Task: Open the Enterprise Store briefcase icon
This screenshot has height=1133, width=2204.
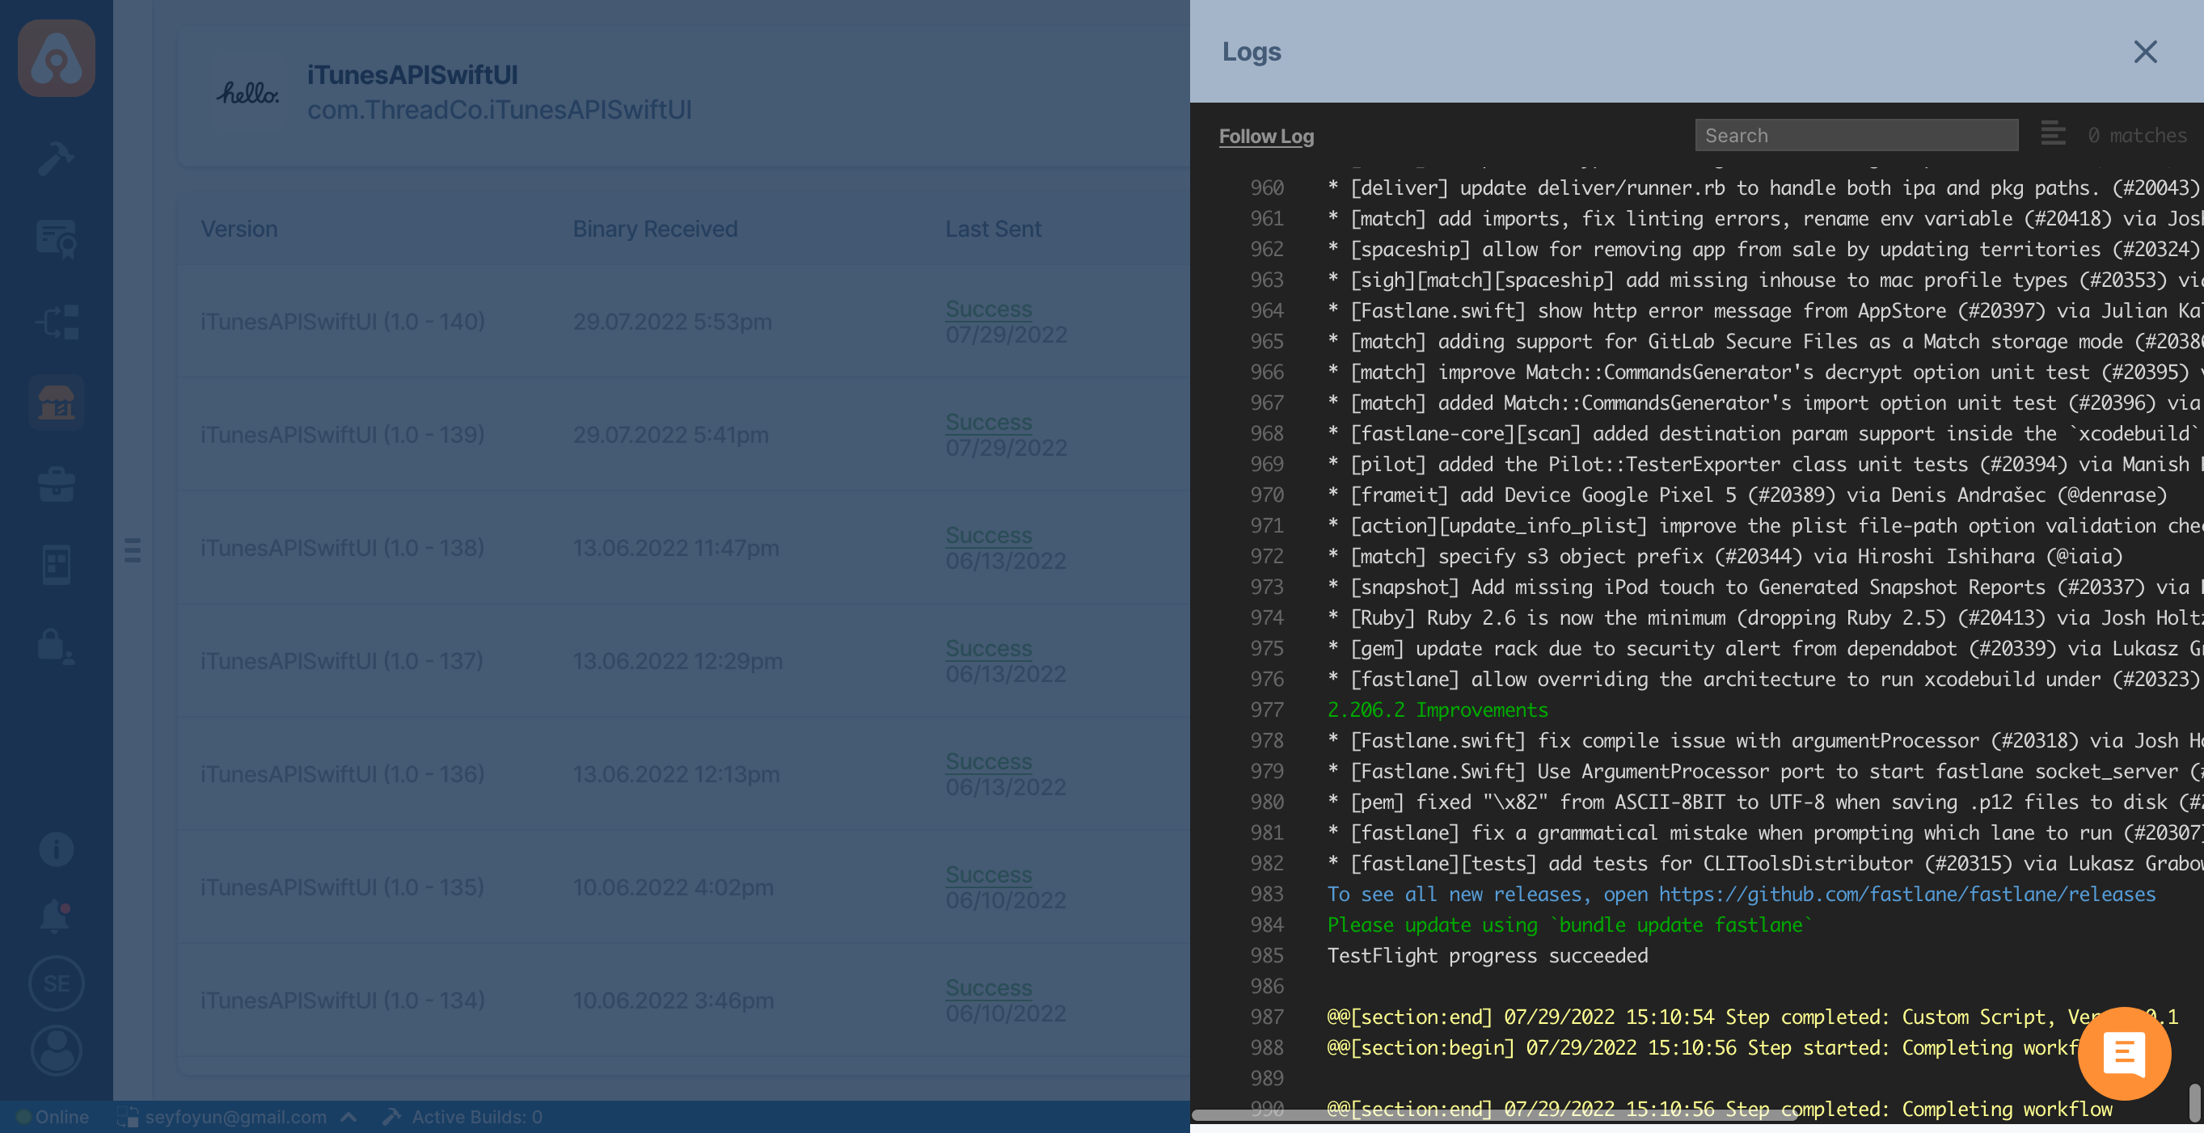Action: (x=57, y=484)
